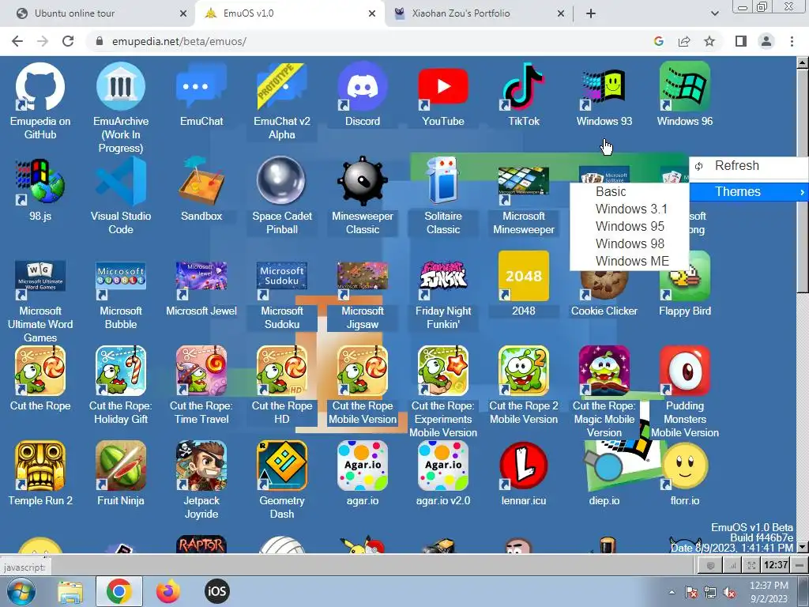Choose Refresh in the context menu
The image size is (809, 607).
pos(749,166)
